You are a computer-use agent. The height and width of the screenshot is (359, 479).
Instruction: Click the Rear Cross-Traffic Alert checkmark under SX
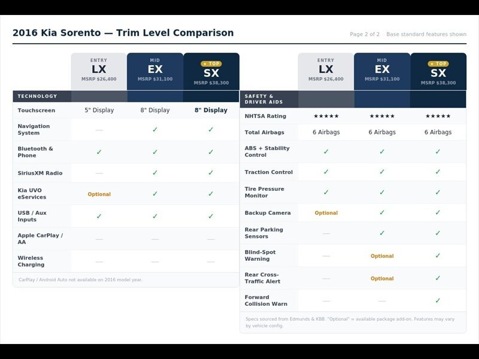tap(438, 278)
